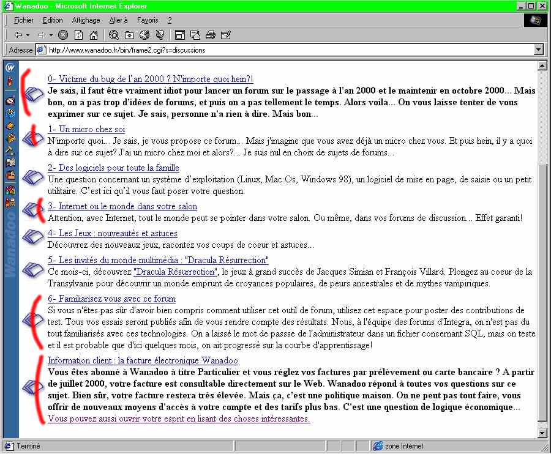The height and width of the screenshot is (454, 551).
Task: Open the Mail toolbar button
Action: 195,35
